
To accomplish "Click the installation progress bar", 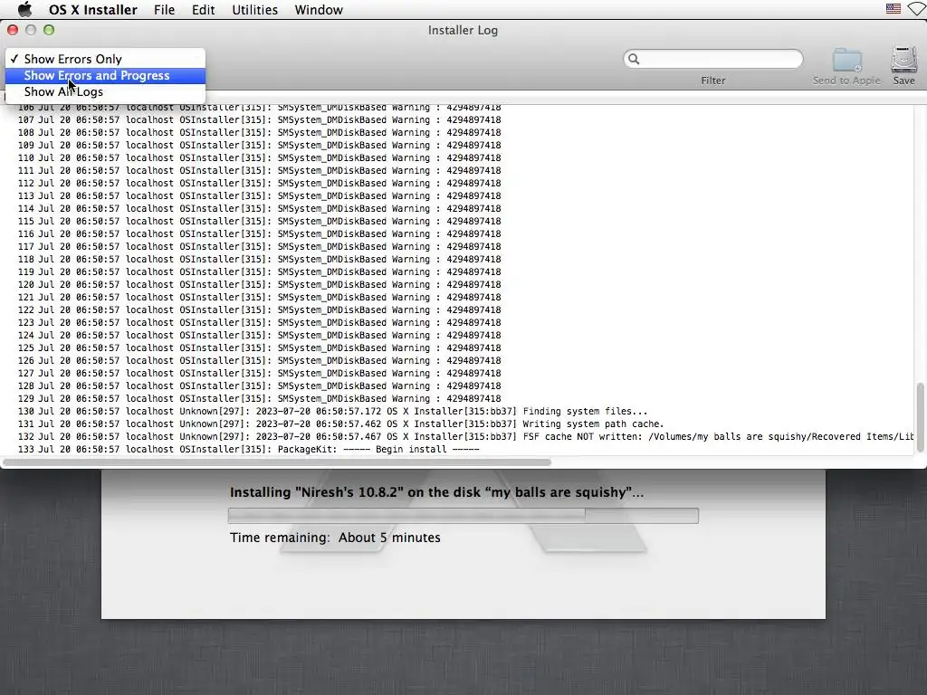I will tap(463, 515).
